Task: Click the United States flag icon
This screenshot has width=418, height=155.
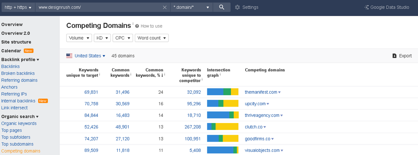Action: click(x=69, y=56)
